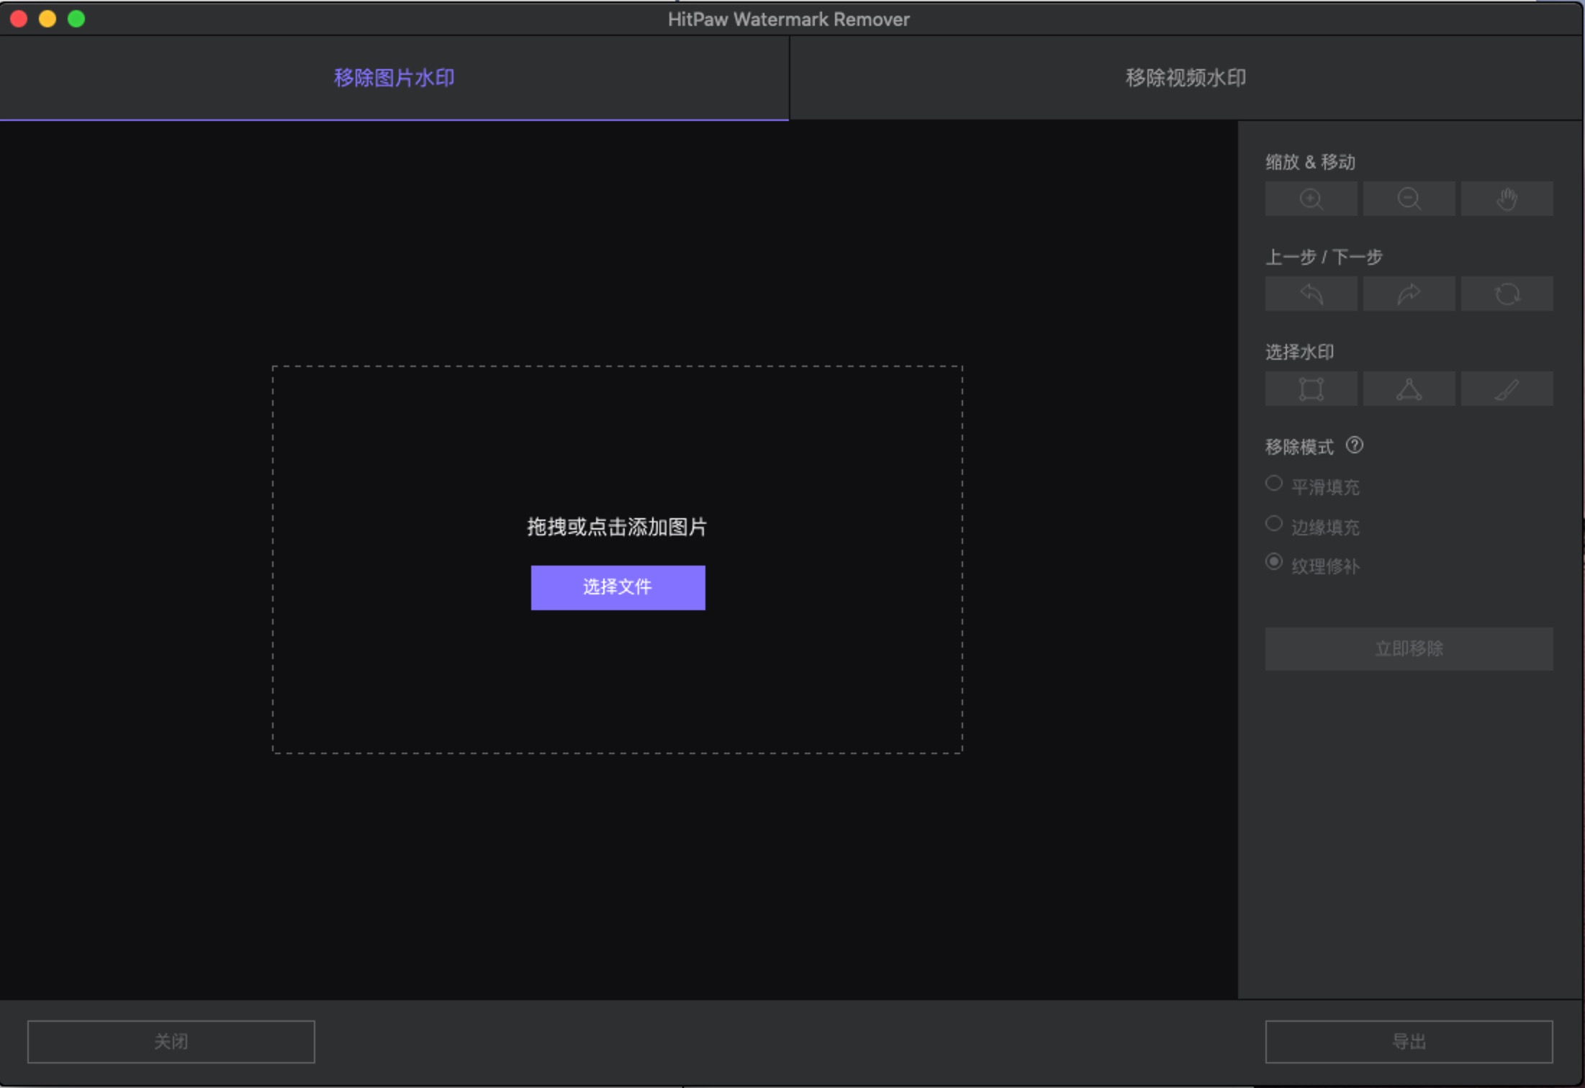Image resolution: width=1585 pixels, height=1088 pixels.
Task: Click the 选择文件 button
Action: (618, 587)
